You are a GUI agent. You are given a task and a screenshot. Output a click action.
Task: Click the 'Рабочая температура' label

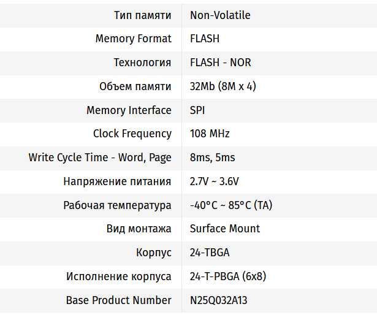click(117, 205)
